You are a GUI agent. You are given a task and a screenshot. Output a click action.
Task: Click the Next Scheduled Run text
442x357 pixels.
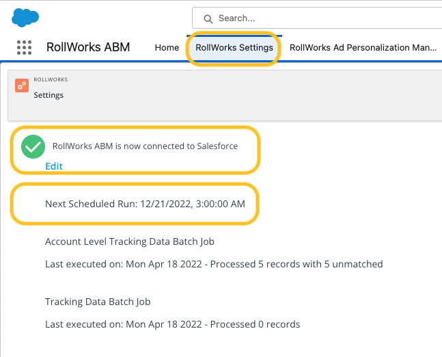[x=145, y=204]
